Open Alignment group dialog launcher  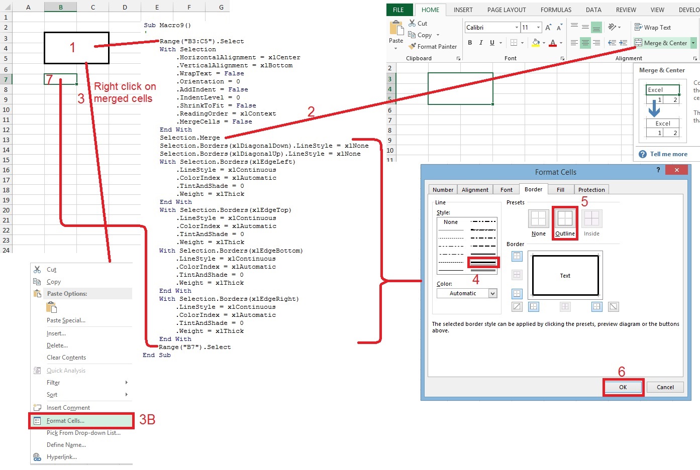click(695, 59)
